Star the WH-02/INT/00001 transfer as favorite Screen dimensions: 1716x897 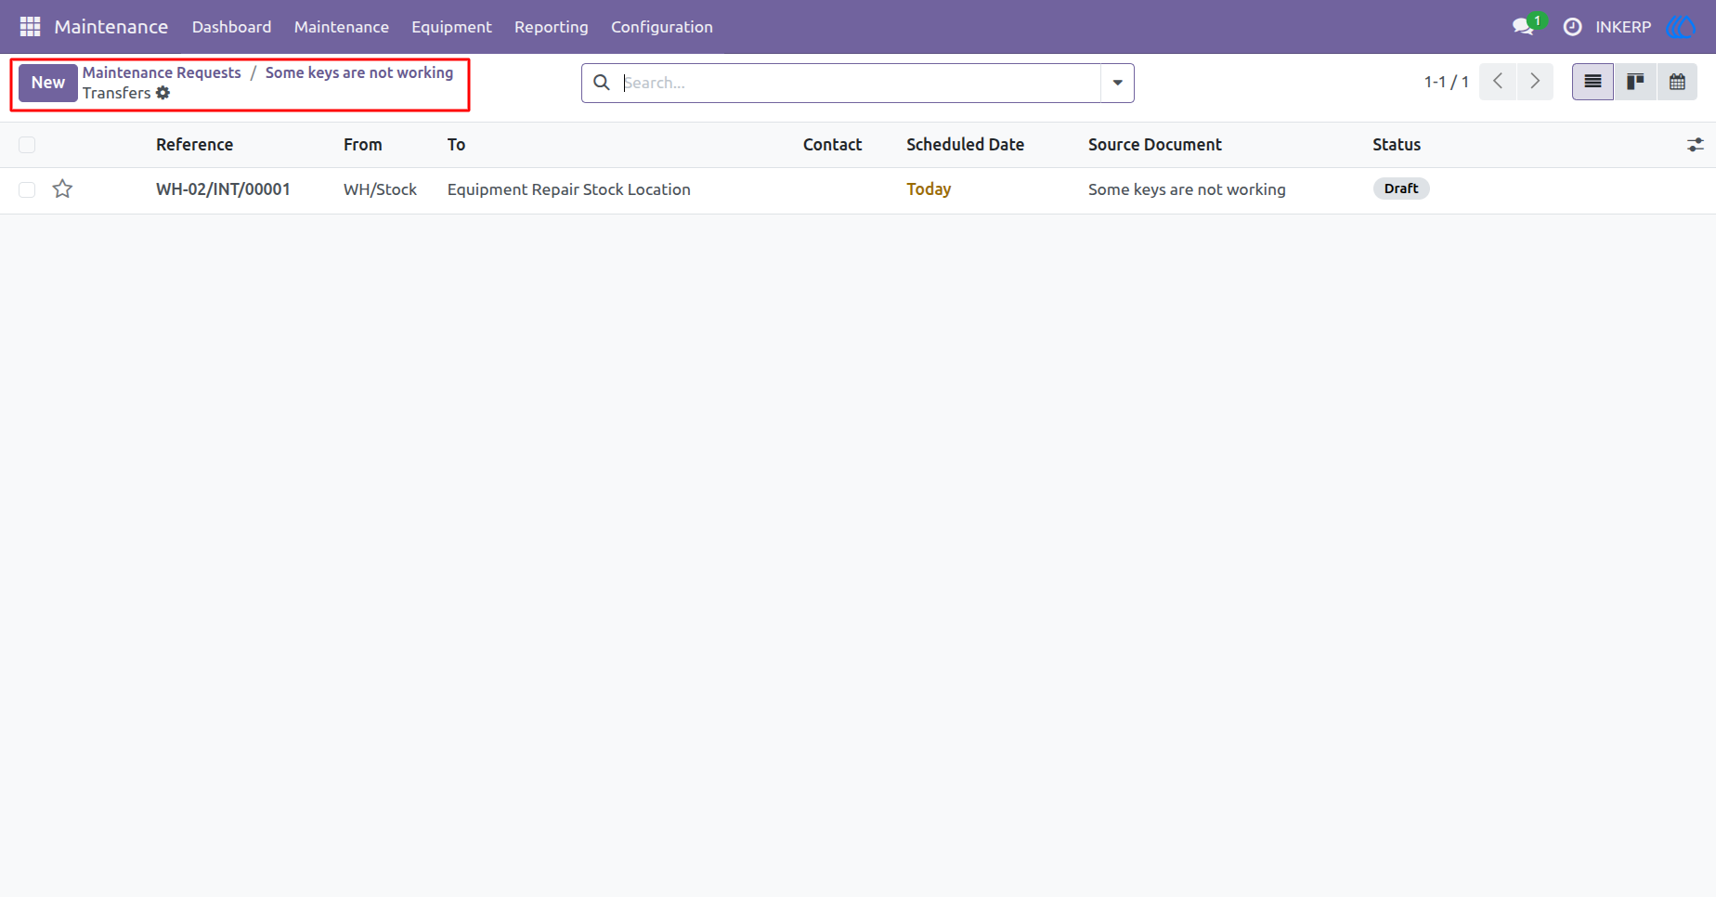(62, 189)
